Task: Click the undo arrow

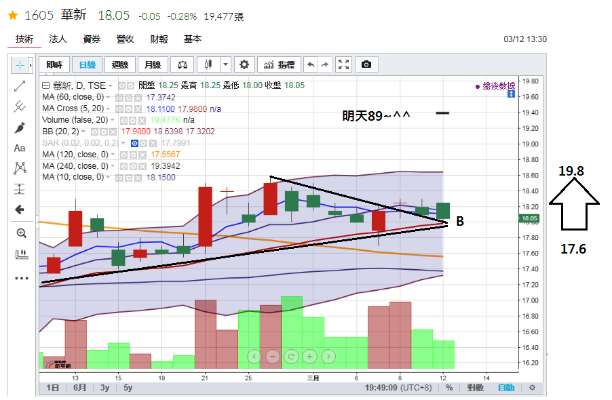Action: coord(311,64)
